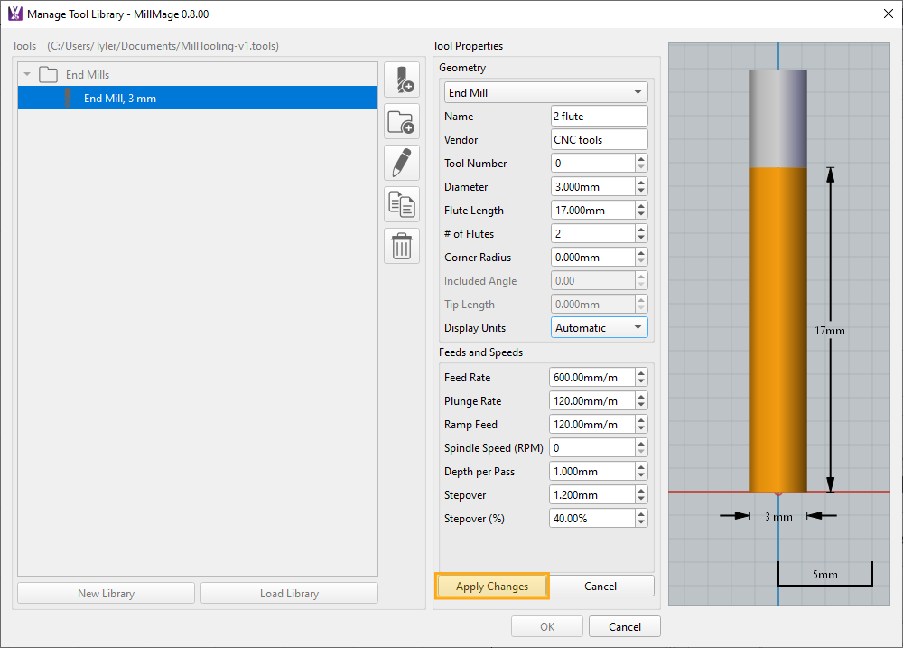The image size is (903, 648).
Task: Open the End Mill tool type dropdown
Action: (545, 93)
